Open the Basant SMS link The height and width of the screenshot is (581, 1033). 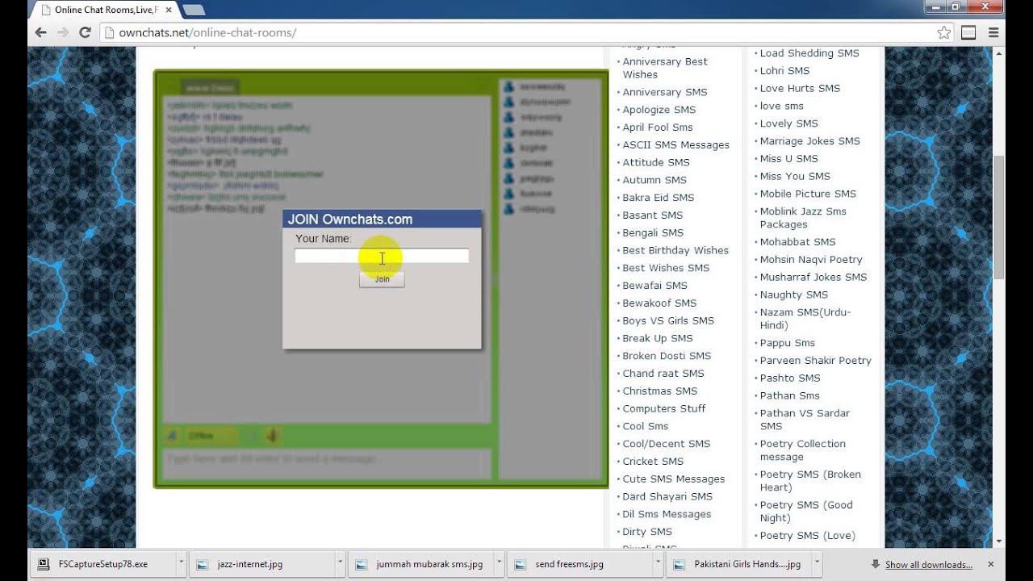pyautogui.click(x=652, y=215)
